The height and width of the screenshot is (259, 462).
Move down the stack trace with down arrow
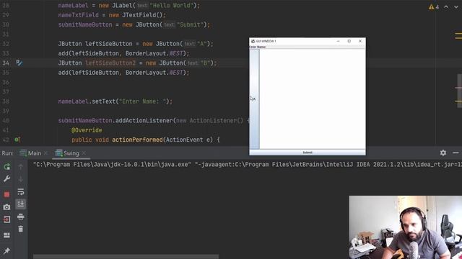(21, 178)
